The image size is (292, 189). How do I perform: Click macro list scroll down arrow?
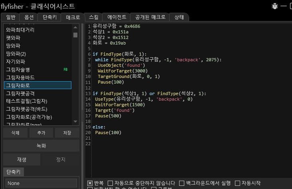(x=75, y=121)
